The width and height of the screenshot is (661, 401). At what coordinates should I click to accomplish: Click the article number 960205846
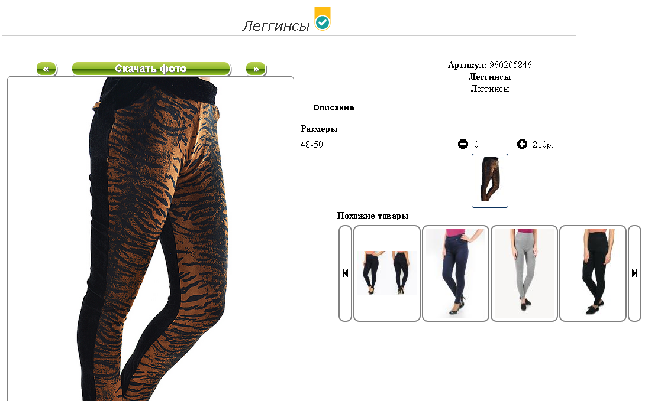tap(511, 65)
